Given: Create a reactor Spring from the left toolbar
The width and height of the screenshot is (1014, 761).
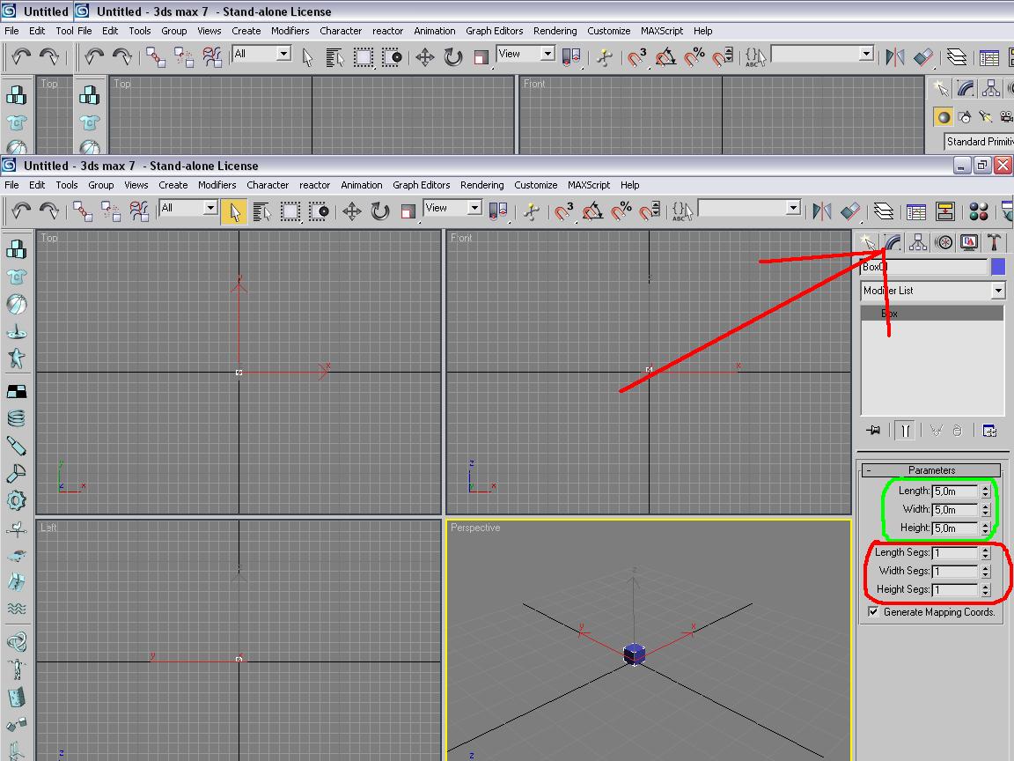Looking at the screenshot, I should [16, 418].
